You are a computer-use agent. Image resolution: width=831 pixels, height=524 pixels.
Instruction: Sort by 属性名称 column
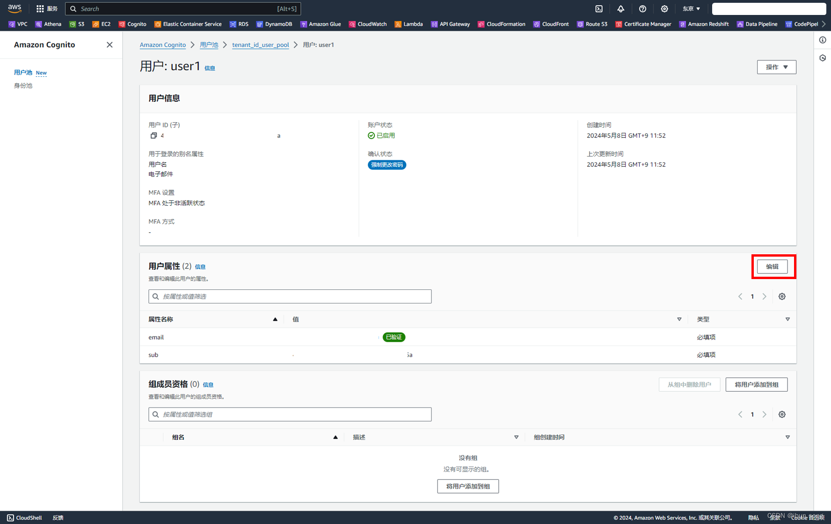(275, 319)
